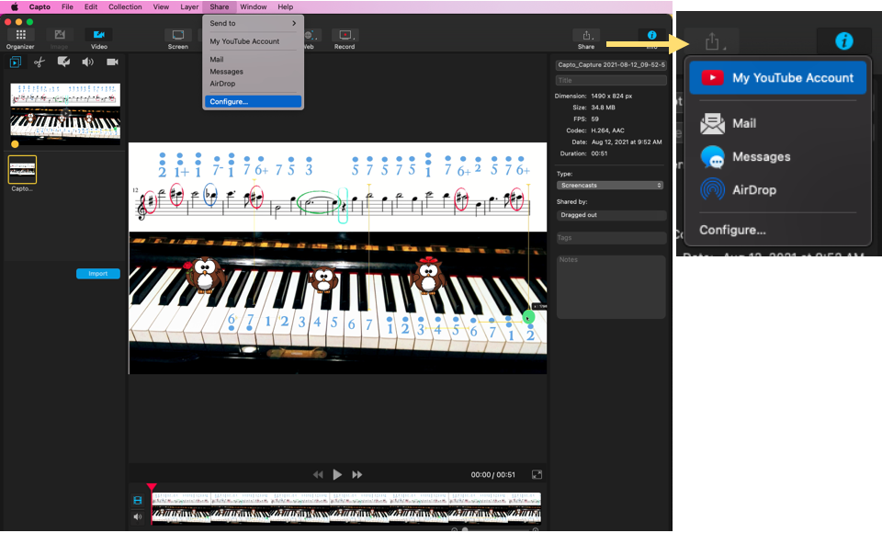Click the blue Info icon in toolbar

click(x=651, y=35)
